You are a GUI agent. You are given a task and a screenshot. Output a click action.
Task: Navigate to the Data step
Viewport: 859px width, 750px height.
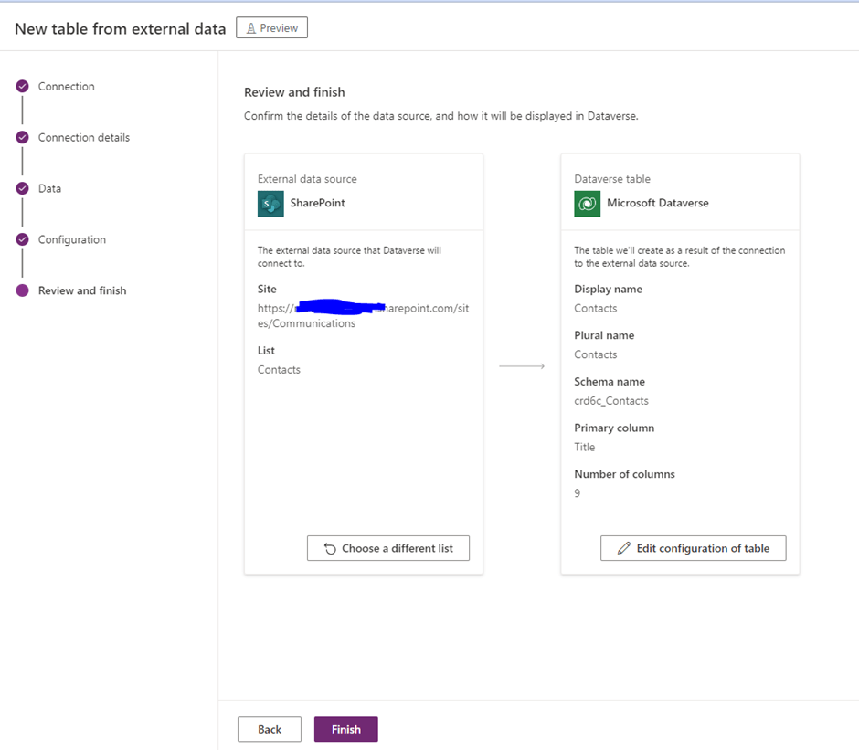(x=49, y=189)
